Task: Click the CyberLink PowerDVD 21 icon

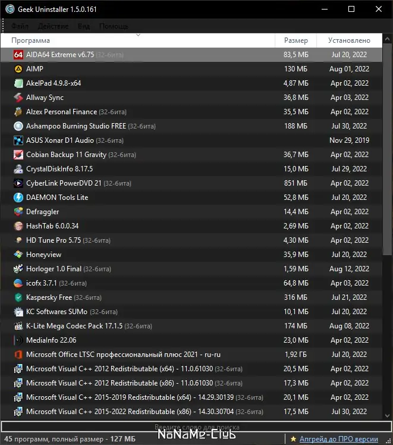Action: [x=18, y=183]
